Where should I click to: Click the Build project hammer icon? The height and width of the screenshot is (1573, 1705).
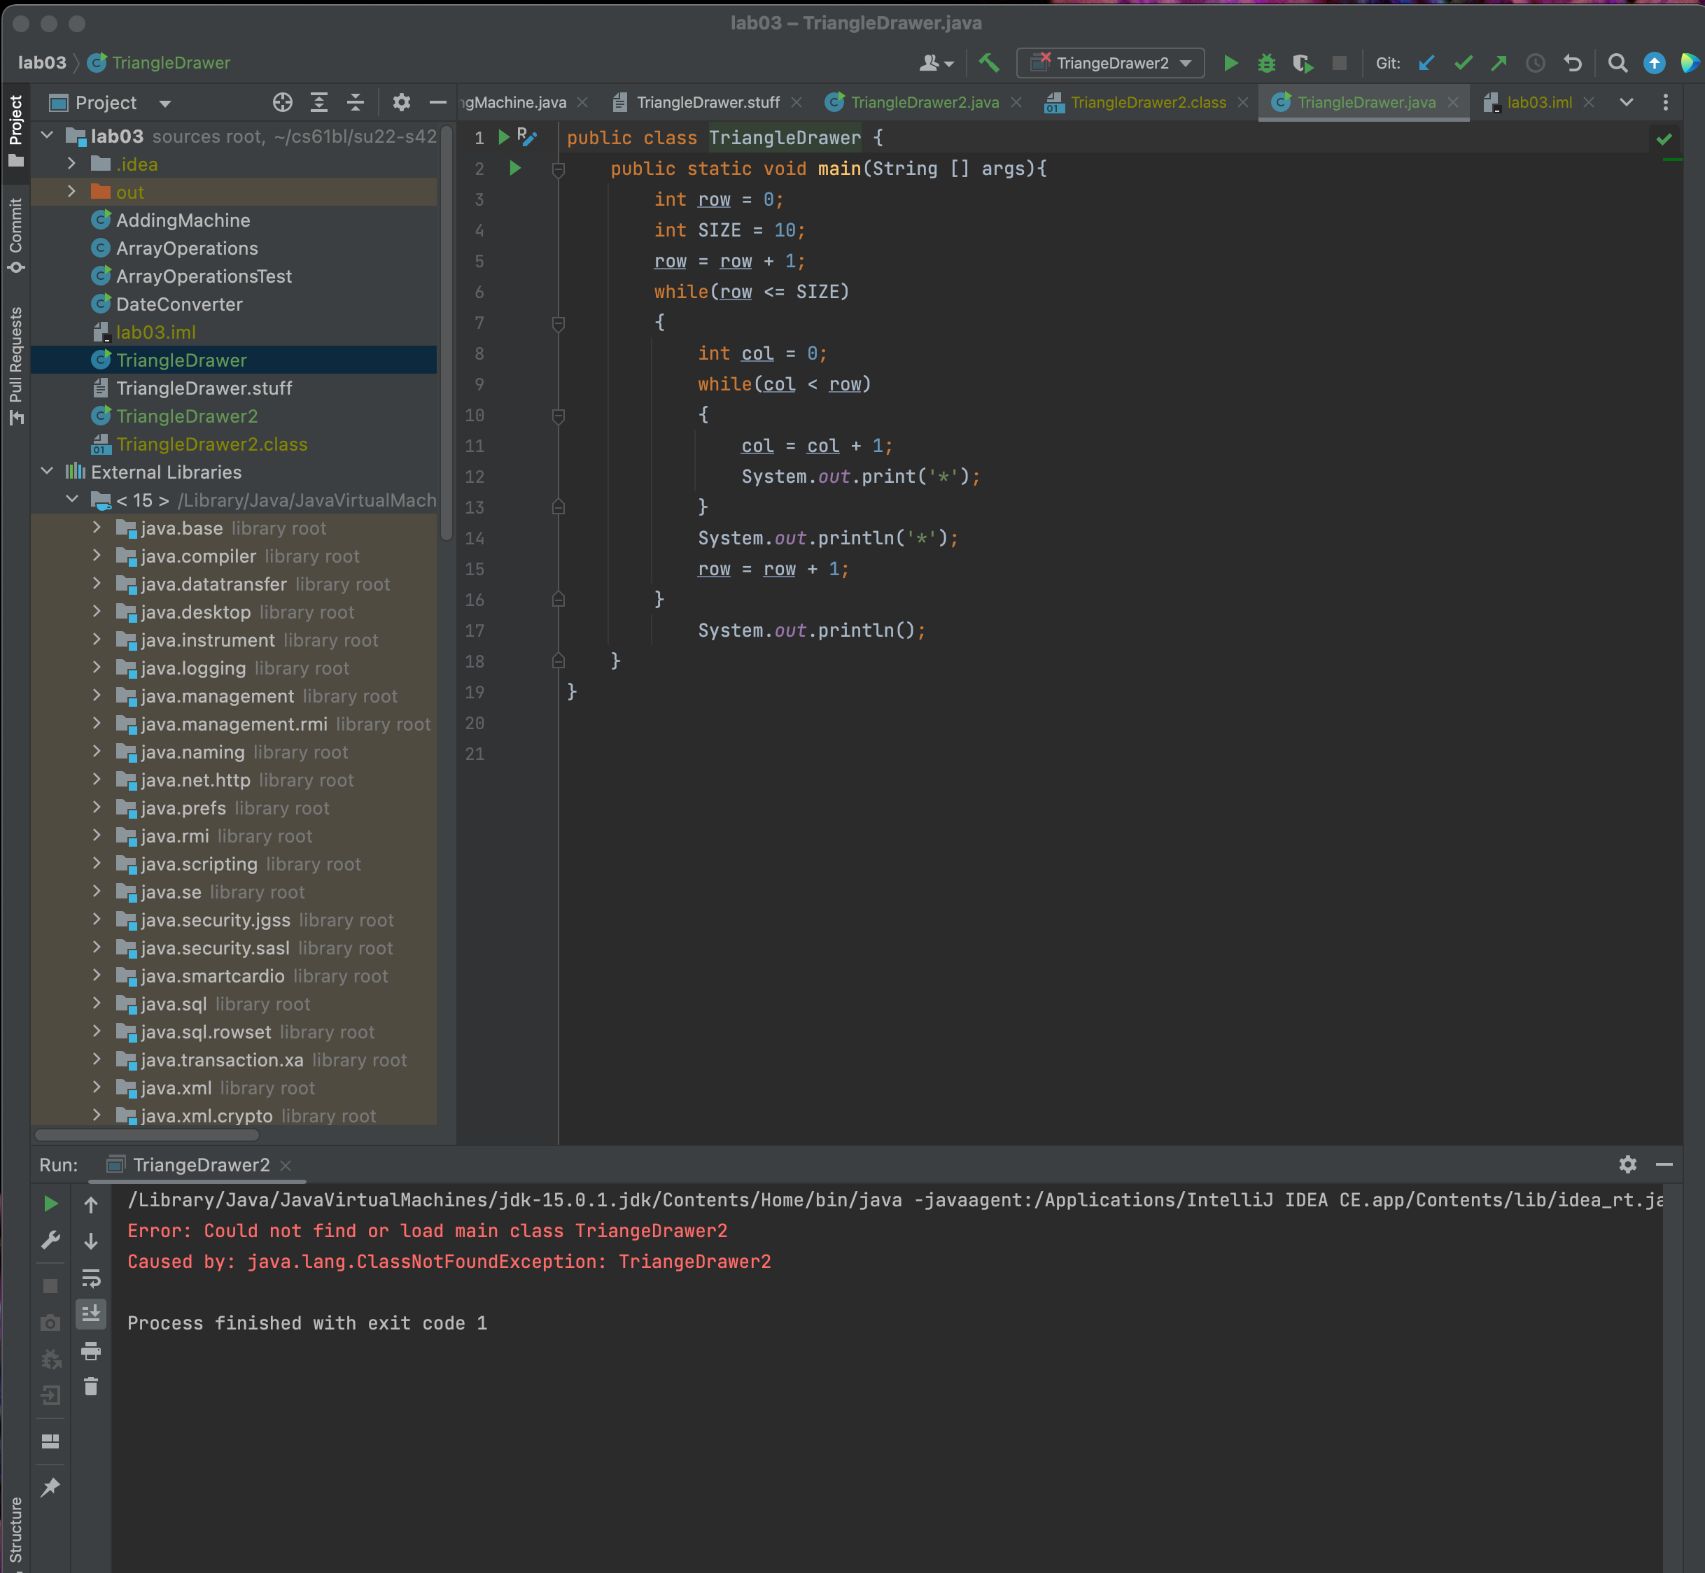988,63
